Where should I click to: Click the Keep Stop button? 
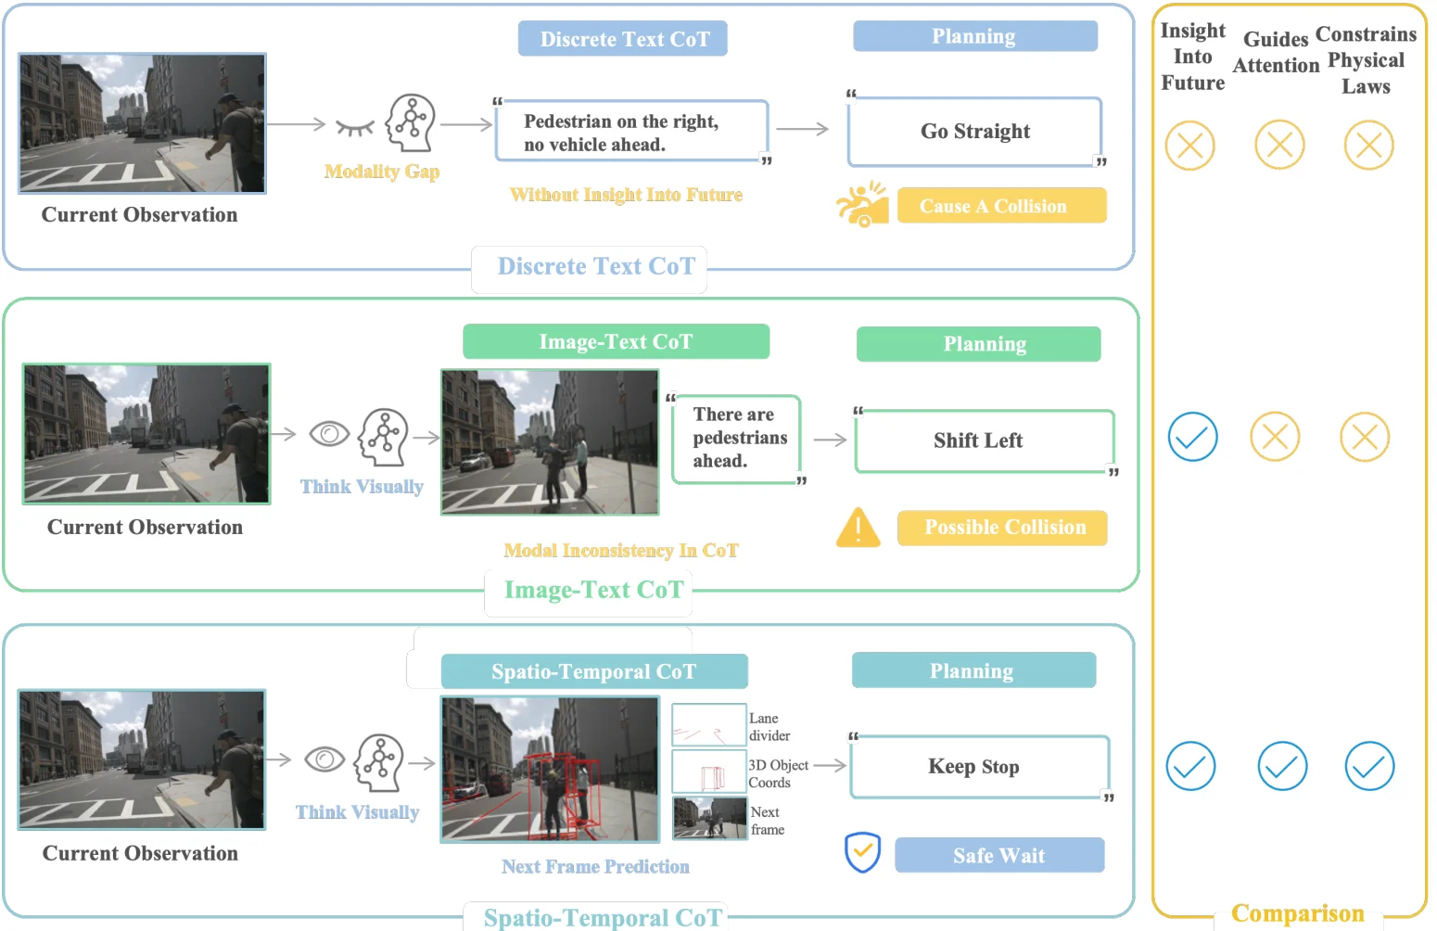coord(973,767)
